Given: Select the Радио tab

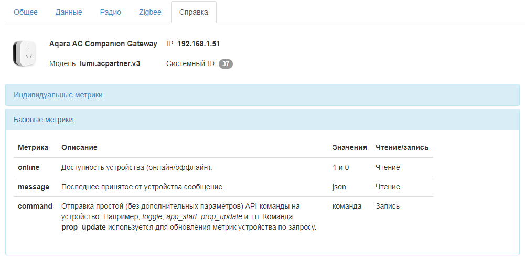Looking at the screenshot, I should tap(111, 12).
